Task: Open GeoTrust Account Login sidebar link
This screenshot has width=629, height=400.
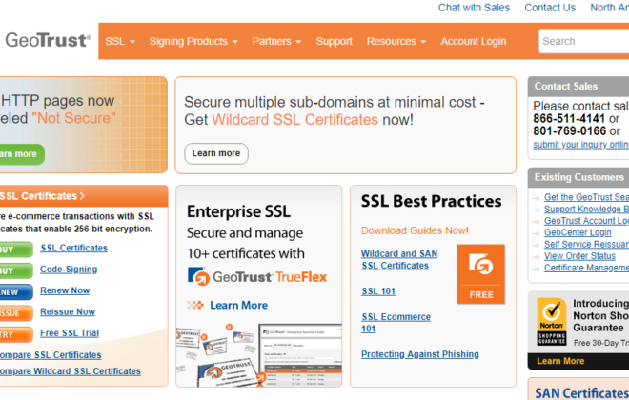Action: [x=586, y=221]
